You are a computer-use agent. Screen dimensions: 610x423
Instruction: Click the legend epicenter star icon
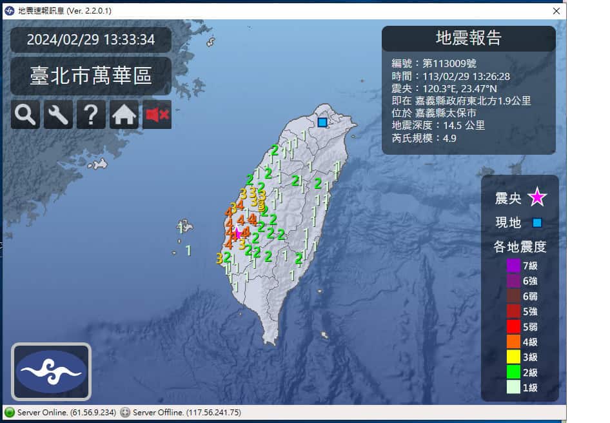point(537,197)
